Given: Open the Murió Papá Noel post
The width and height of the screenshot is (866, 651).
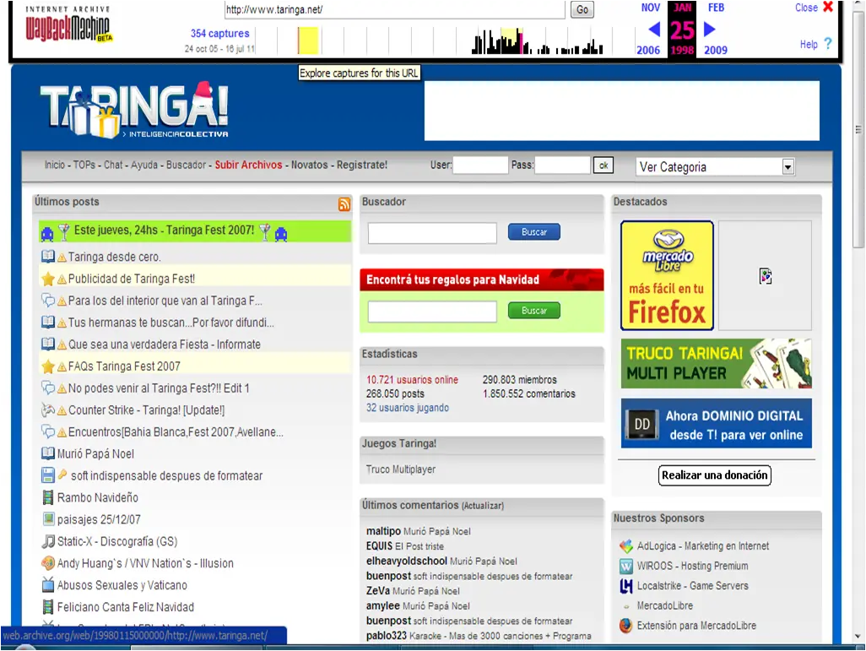Looking at the screenshot, I should point(95,453).
